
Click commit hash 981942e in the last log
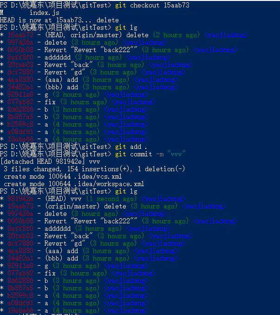(20, 199)
